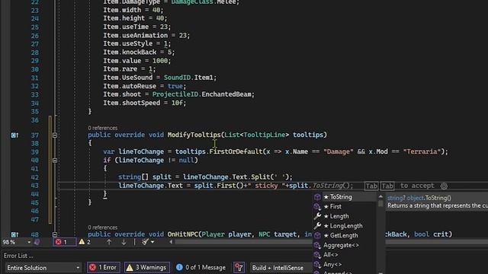Toggle the 0 of 1 Message filter
The height and width of the screenshot is (274, 488).
click(x=201, y=267)
